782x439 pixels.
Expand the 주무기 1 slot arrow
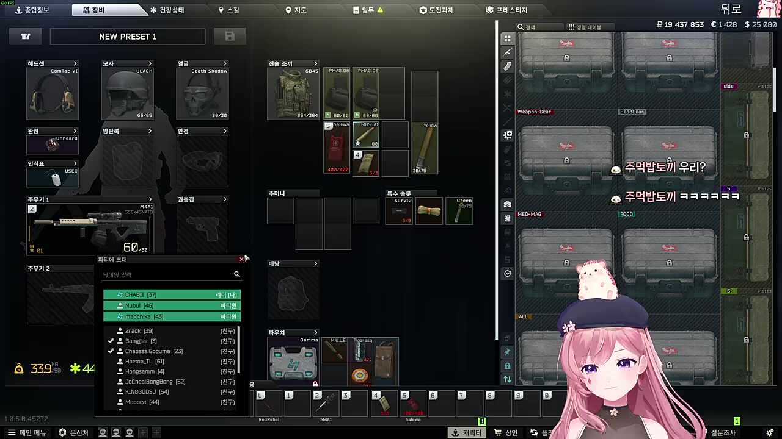click(x=150, y=199)
